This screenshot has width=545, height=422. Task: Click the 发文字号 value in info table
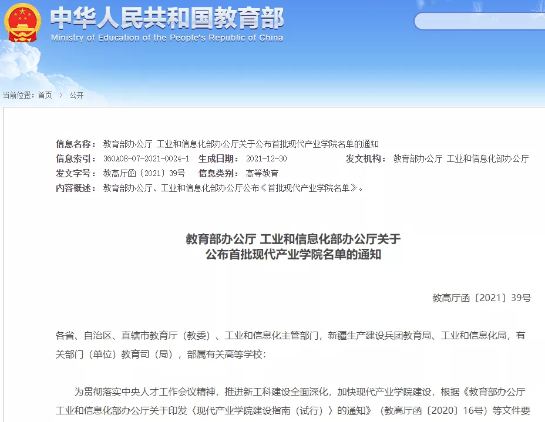144,174
